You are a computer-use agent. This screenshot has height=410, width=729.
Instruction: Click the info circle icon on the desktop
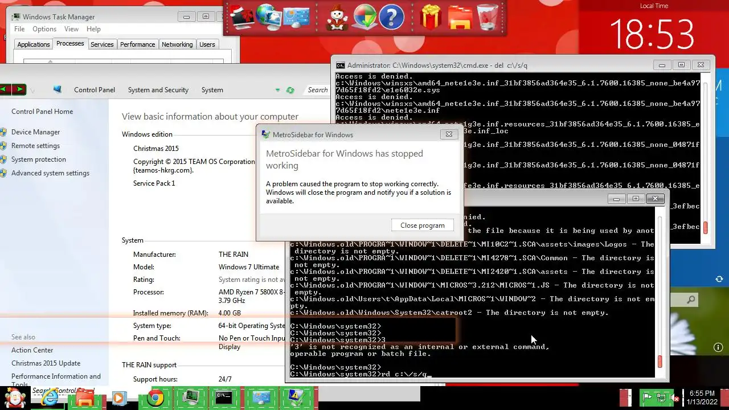pos(718,347)
